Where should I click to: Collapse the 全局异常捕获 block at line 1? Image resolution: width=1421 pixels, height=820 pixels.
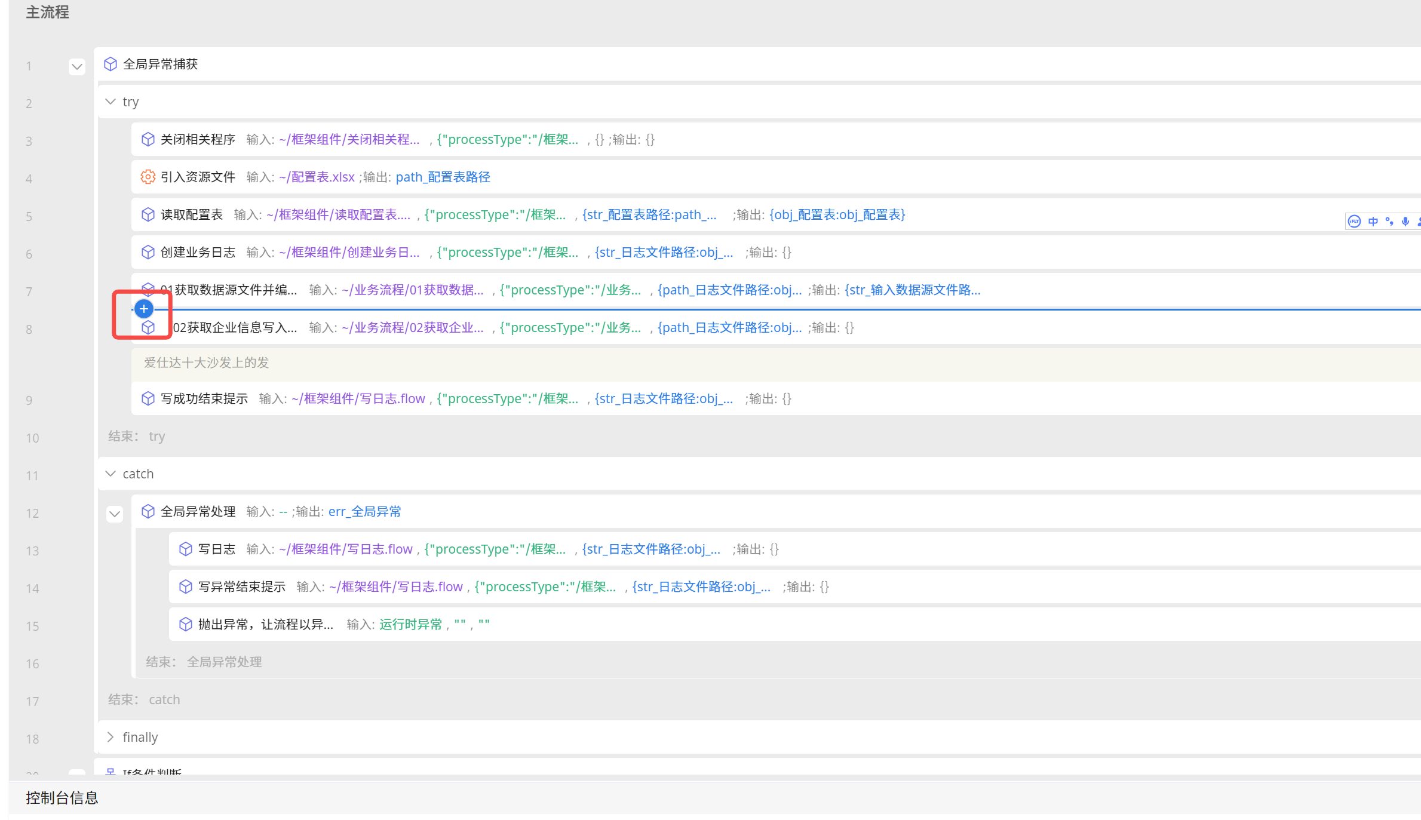pos(76,66)
